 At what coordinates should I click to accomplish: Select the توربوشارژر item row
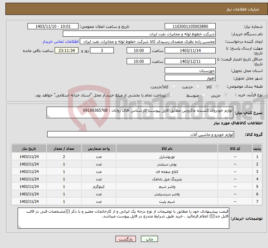(x=137, y=157)
